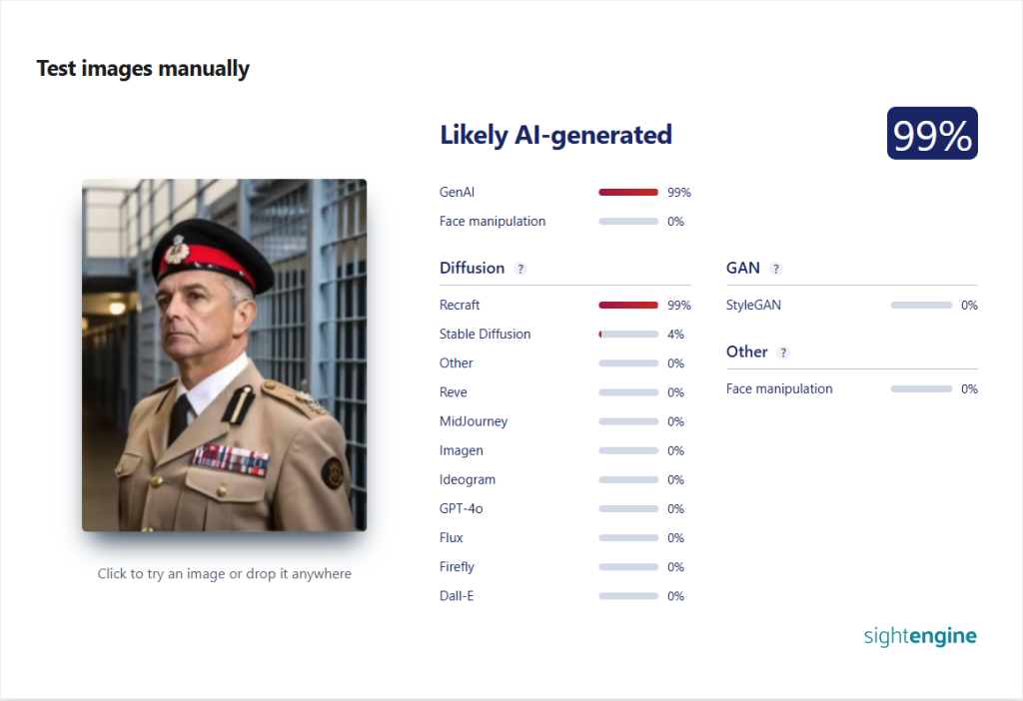
Task: Click the help icon beside Diffusion
Action: tap(519, 269)
